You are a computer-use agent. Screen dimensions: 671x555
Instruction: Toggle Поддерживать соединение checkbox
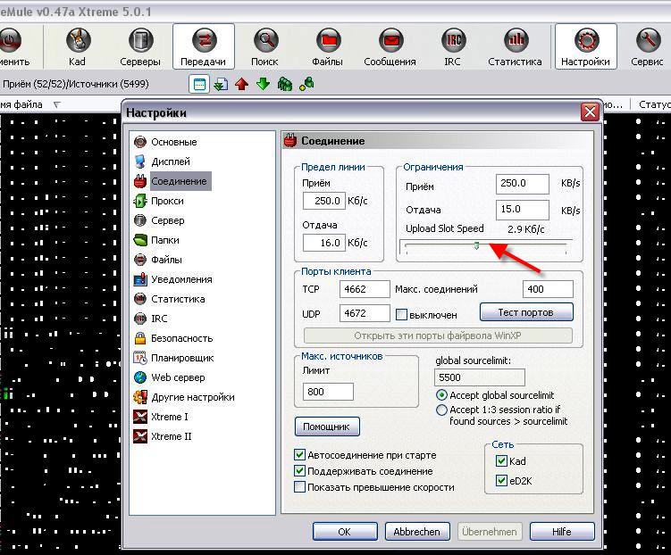[x=299, y=471]
